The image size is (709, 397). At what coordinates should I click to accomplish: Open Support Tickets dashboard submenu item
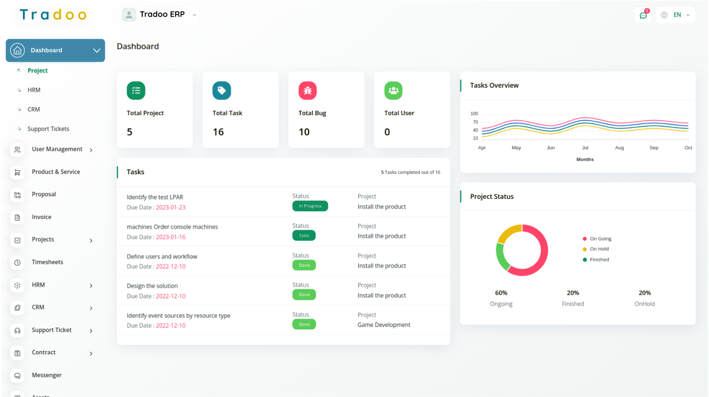coord(48,129)
